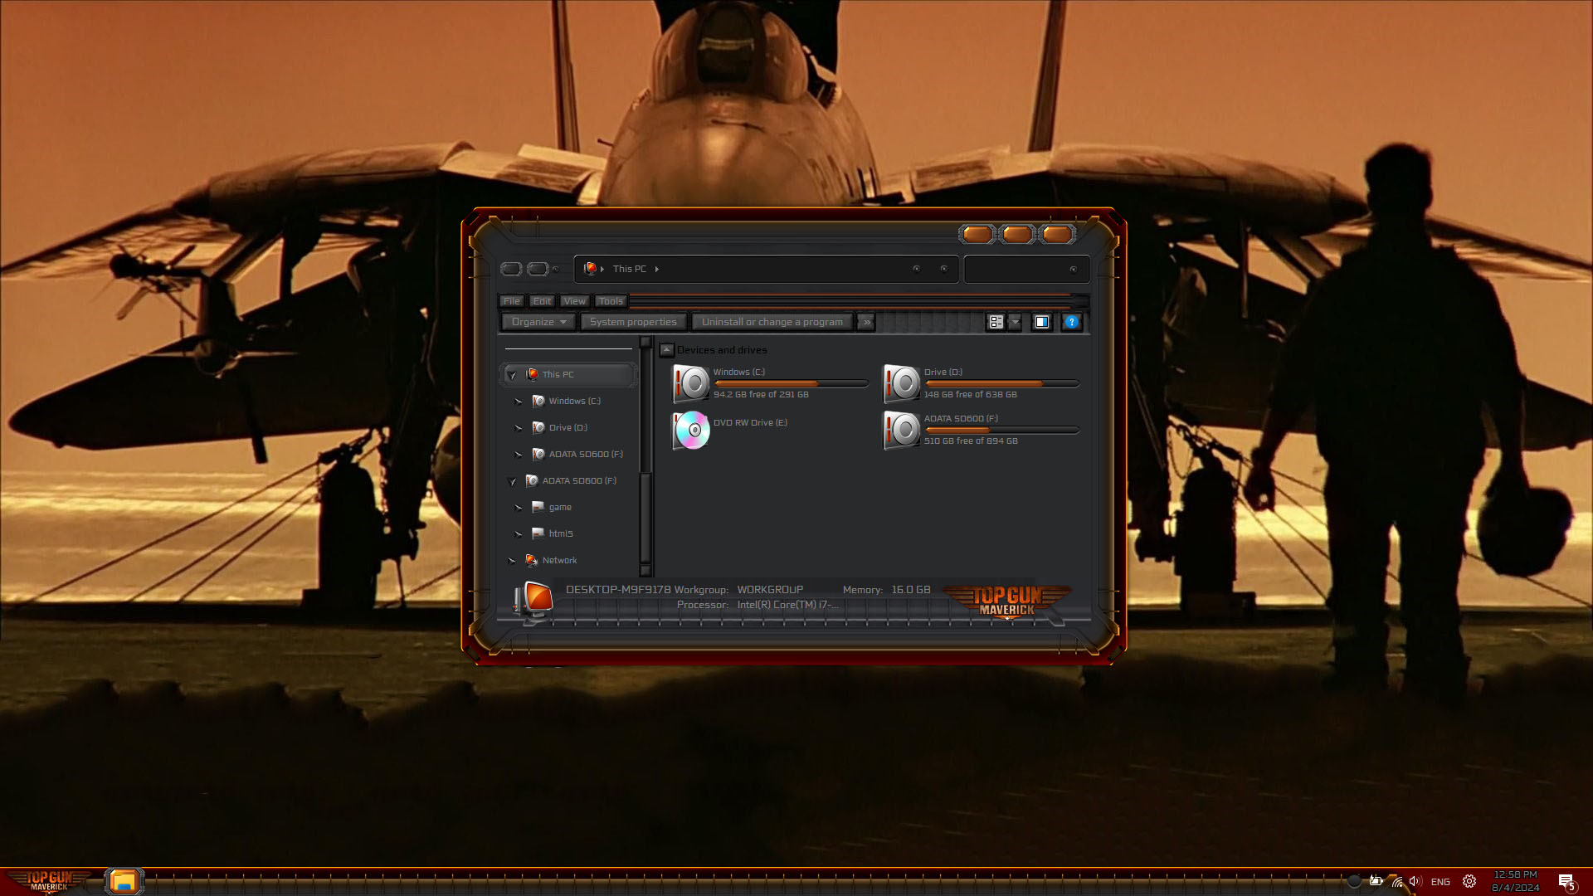The width and height of the screenshot is (1593, 896).
Task: Collapse the Devices and drives group
Action: pyautogui.click(x=666, y=350)
